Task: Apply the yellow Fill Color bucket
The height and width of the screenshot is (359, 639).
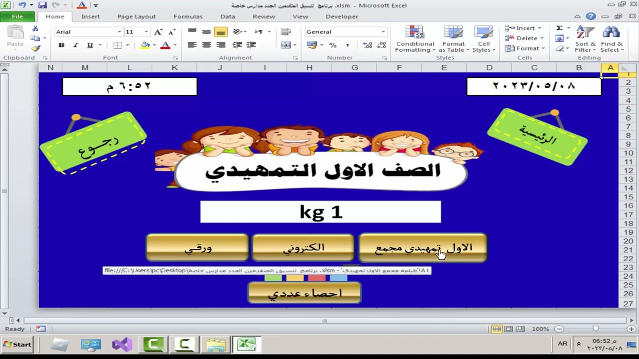Action: click(145, 45)
